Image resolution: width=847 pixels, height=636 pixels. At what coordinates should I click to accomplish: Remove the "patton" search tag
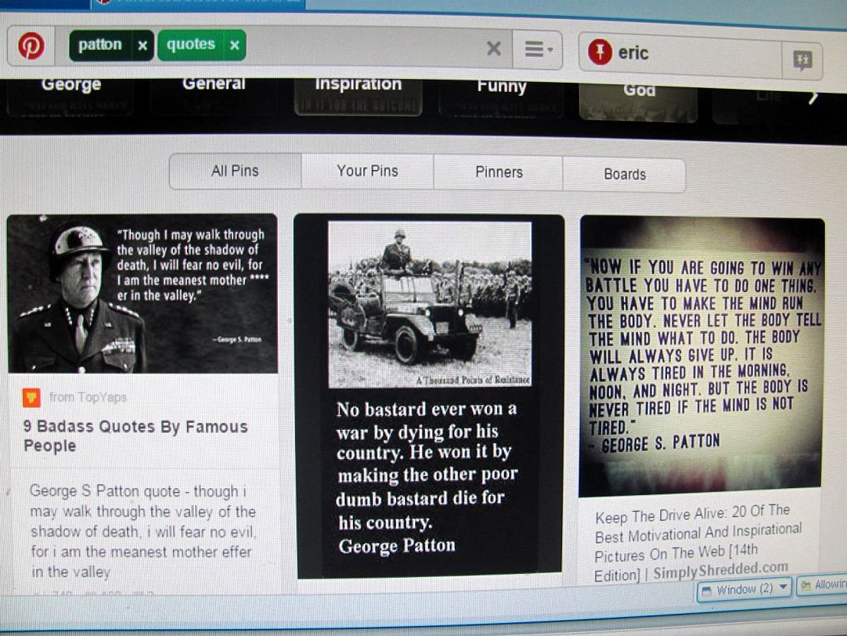click(x=142, y=46)
